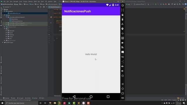Click the Search Everywhere magnifier in Android Studio
Image resolution: width=187 pixels, height=105 pixels.
(183, 4)
